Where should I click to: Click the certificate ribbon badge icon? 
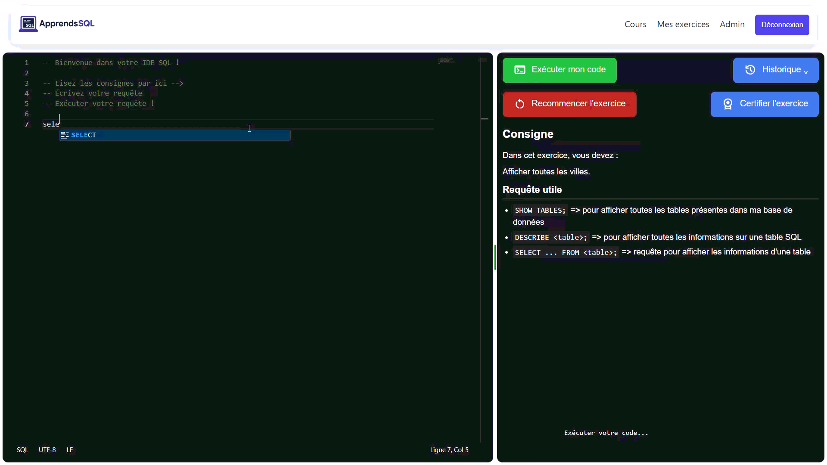tap(728, 104)
